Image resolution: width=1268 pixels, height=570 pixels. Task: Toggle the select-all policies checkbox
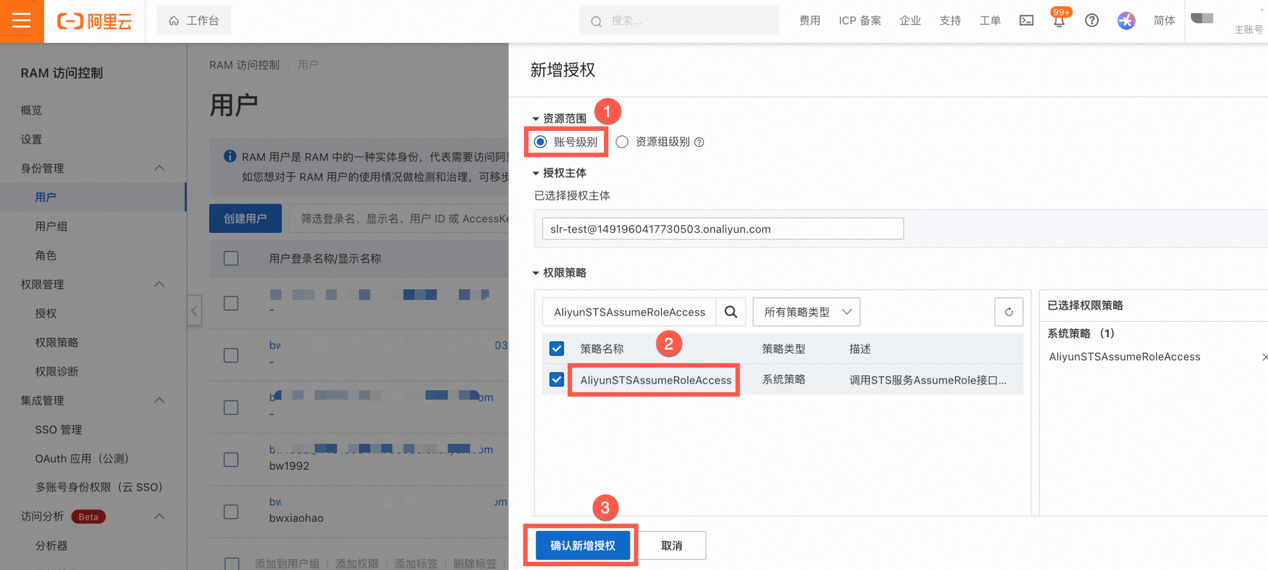pos(556,348)
